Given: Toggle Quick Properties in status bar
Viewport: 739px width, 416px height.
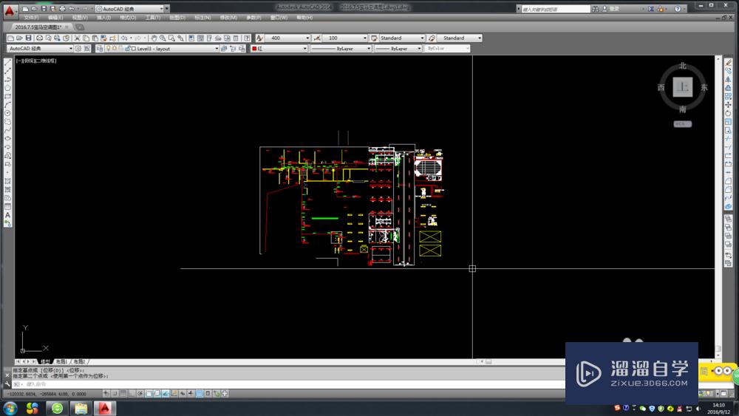Looking at the screenshot, I should pyautogui.click(x=208, y=393).
